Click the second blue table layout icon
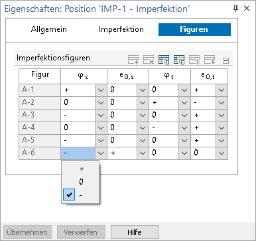The image size is (256, 241). 179,60
